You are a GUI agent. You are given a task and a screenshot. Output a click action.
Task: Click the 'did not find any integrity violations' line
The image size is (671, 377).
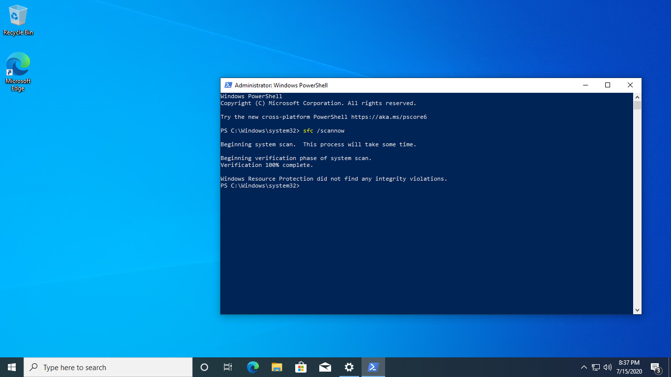[x=334, y=179]
